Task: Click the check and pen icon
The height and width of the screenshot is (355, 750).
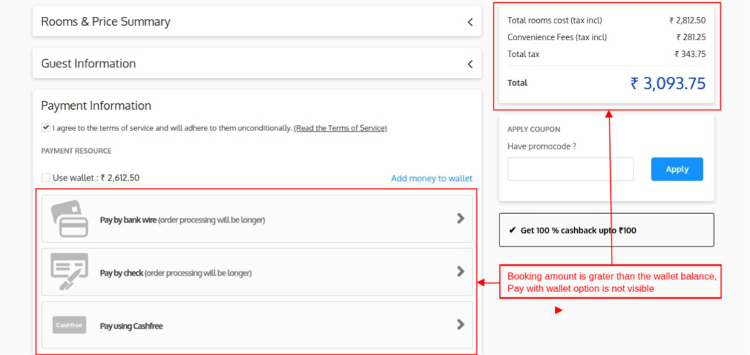Action: tap(70, 272)
